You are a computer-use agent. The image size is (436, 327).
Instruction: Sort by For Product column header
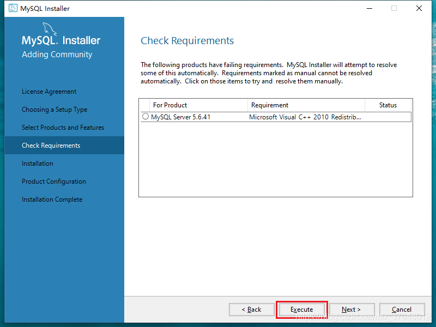pyautogui.click(x=198, y=105)
